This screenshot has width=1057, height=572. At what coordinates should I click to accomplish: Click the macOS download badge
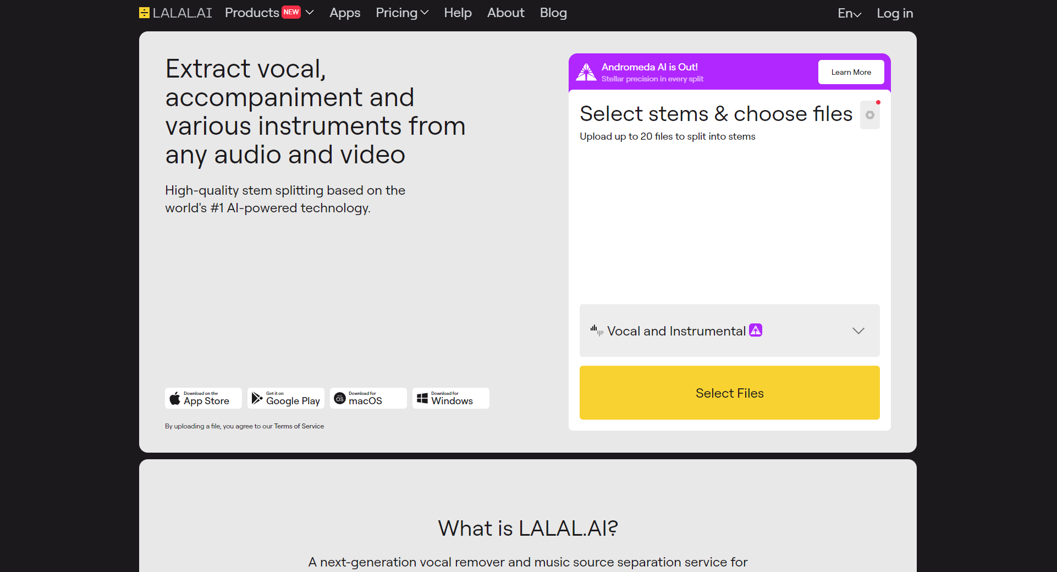tap(368, 398)
